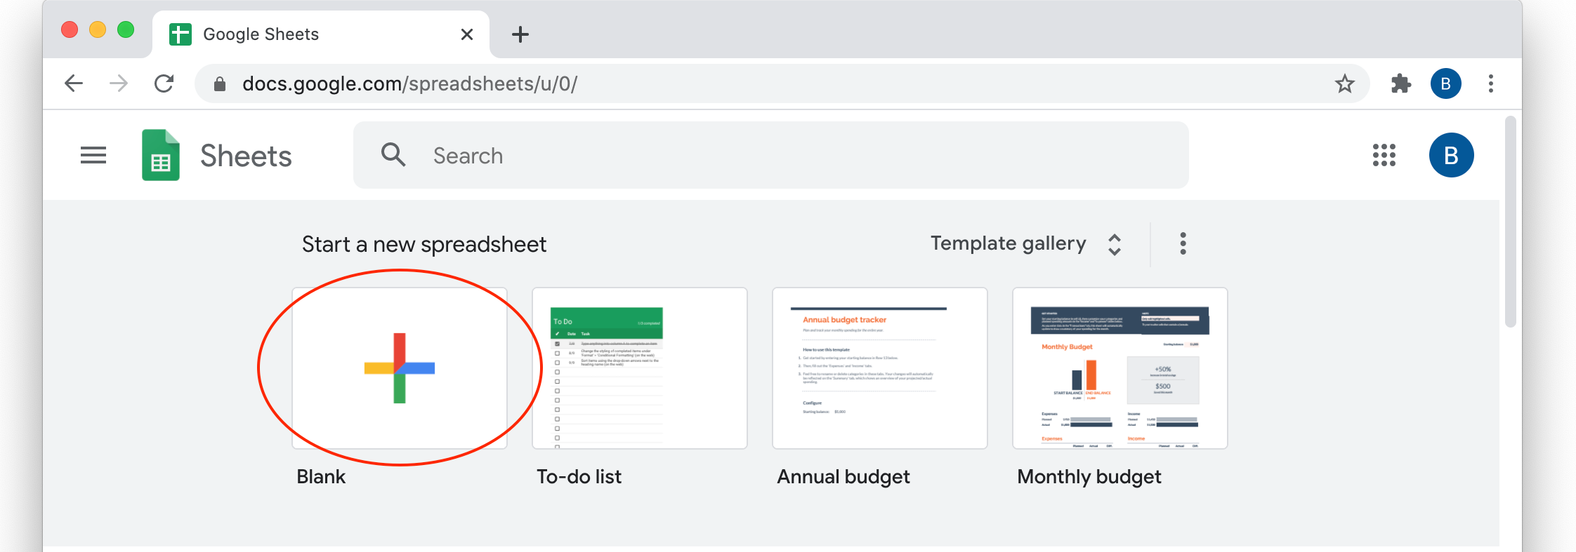Click the Google Sheets tab favicon
This screenshot has width=1576, height=552.
pyautogui.click(x=180, y=34)
